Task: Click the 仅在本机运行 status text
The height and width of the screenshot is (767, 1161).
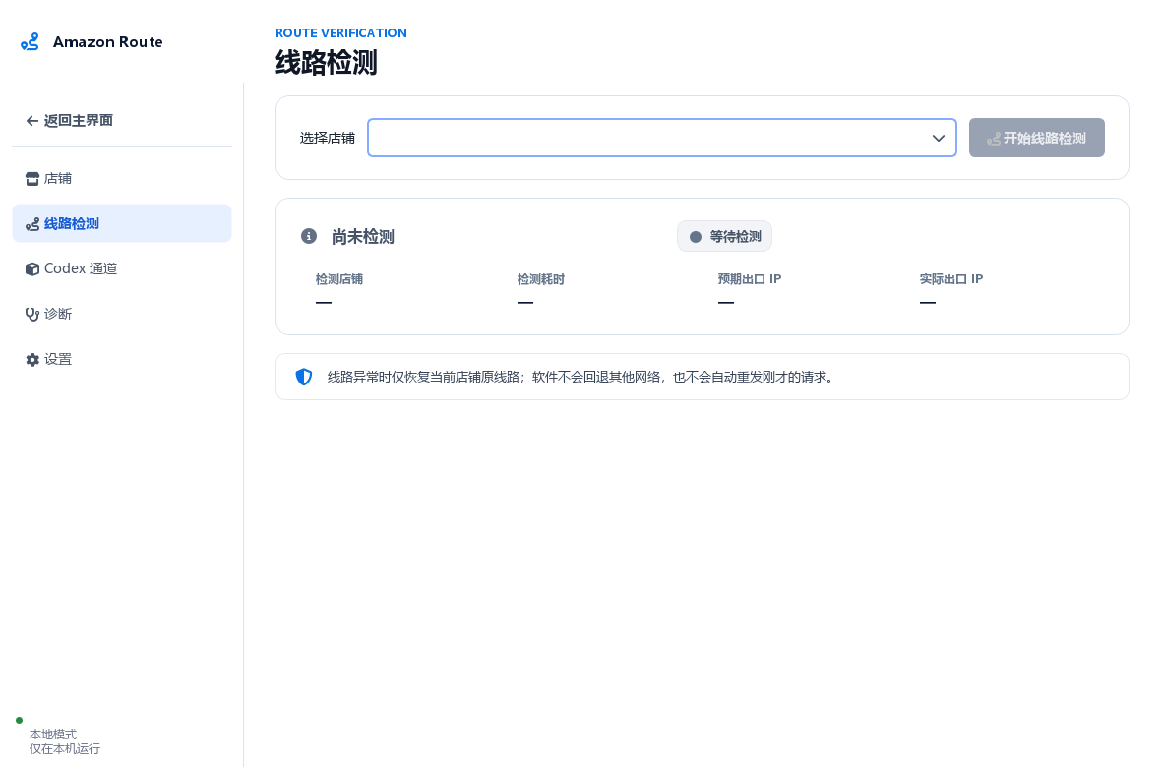Action: click(x=64, y=749)
